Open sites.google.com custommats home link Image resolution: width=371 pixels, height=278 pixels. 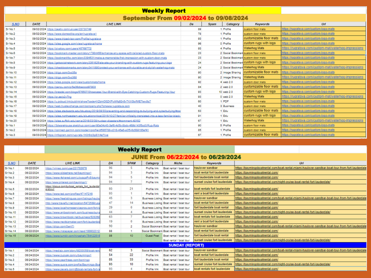click(x=76, y=82)
